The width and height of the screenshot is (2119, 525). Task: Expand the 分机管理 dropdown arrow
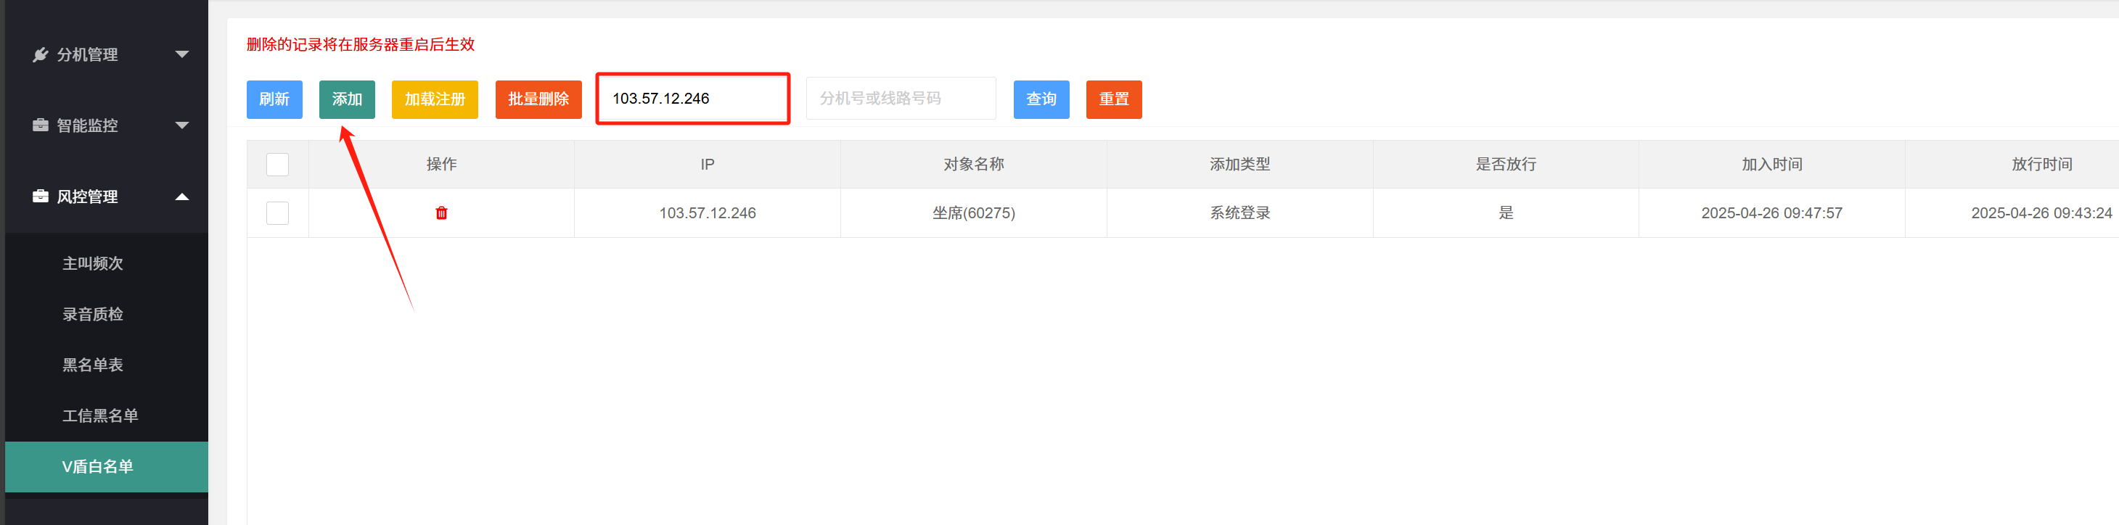(182, 54)
